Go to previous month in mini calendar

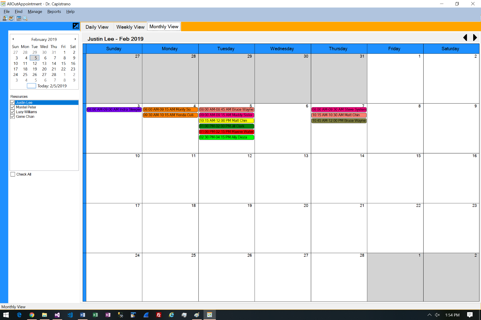[x=13, y=39]
